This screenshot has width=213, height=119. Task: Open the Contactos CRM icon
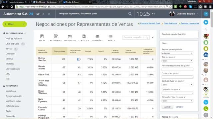coord(84,38)
